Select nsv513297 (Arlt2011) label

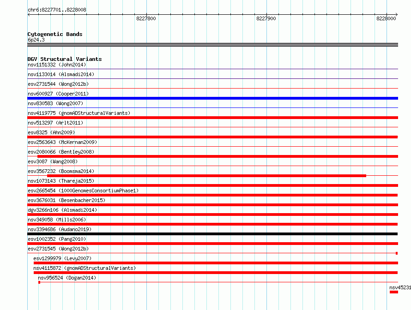[x=55, y=123]
